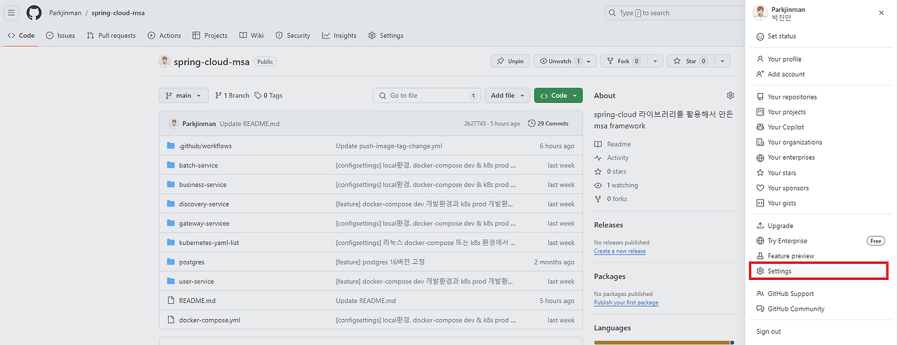The width and height of the screenshot is (897, 345).
Task: Click the tag icon beside 0 Tags
Action: [258, 95]
